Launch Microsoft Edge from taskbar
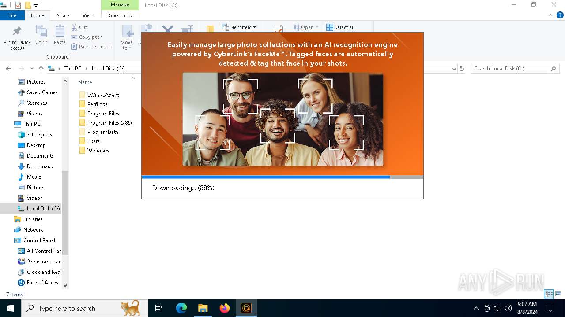Viewport: 565px width, 317px height. [x=181, y=308]
